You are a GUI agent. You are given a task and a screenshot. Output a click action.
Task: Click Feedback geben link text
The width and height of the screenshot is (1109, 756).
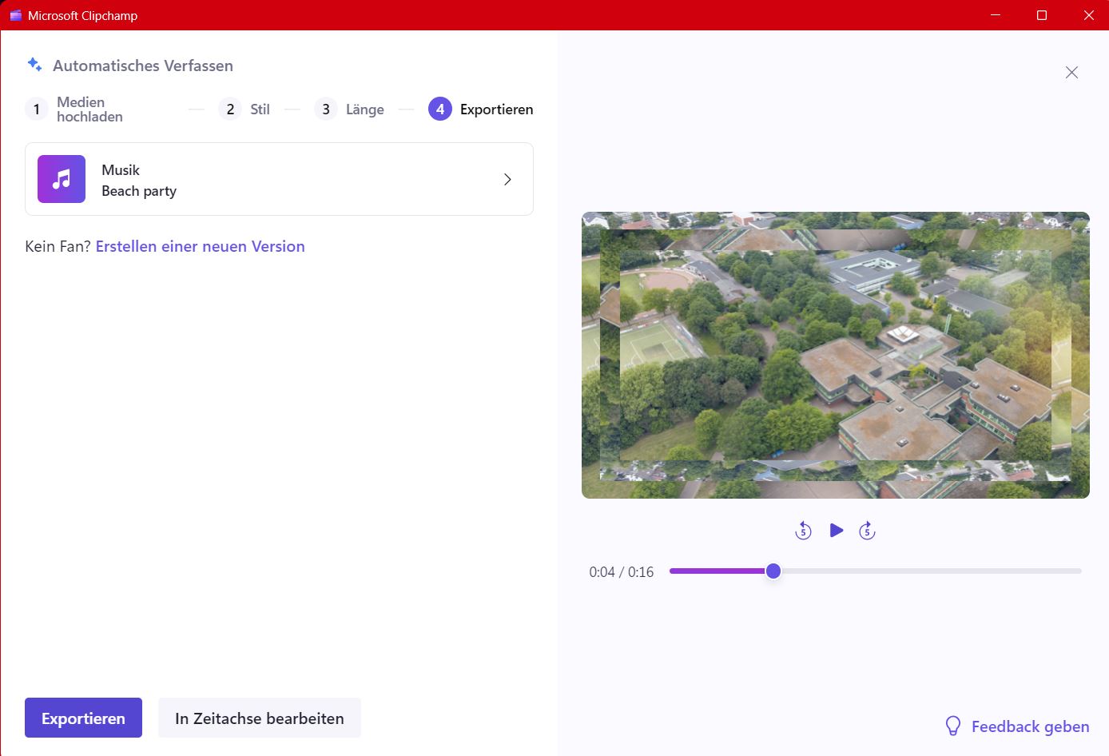[x=1030, y=726]
